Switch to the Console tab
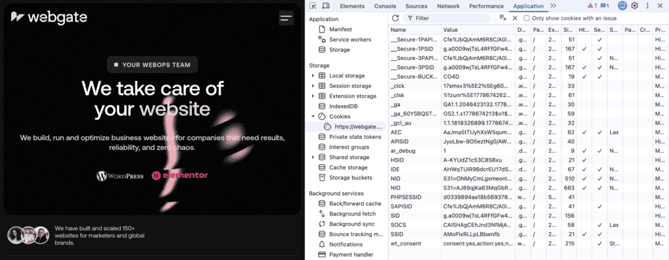 (385, 6)
